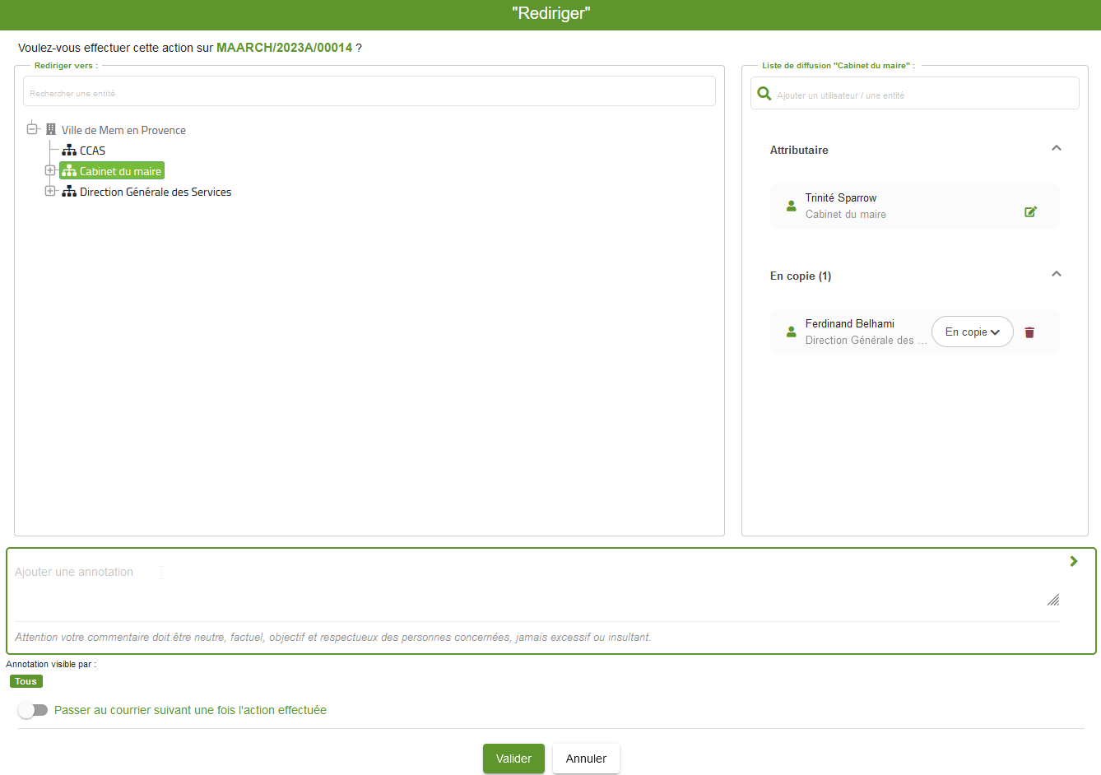Image resolution: width=1101 pixels, height=775 pixels.
Task: Click the 'Tous' visibility tag
Action: 26,681
